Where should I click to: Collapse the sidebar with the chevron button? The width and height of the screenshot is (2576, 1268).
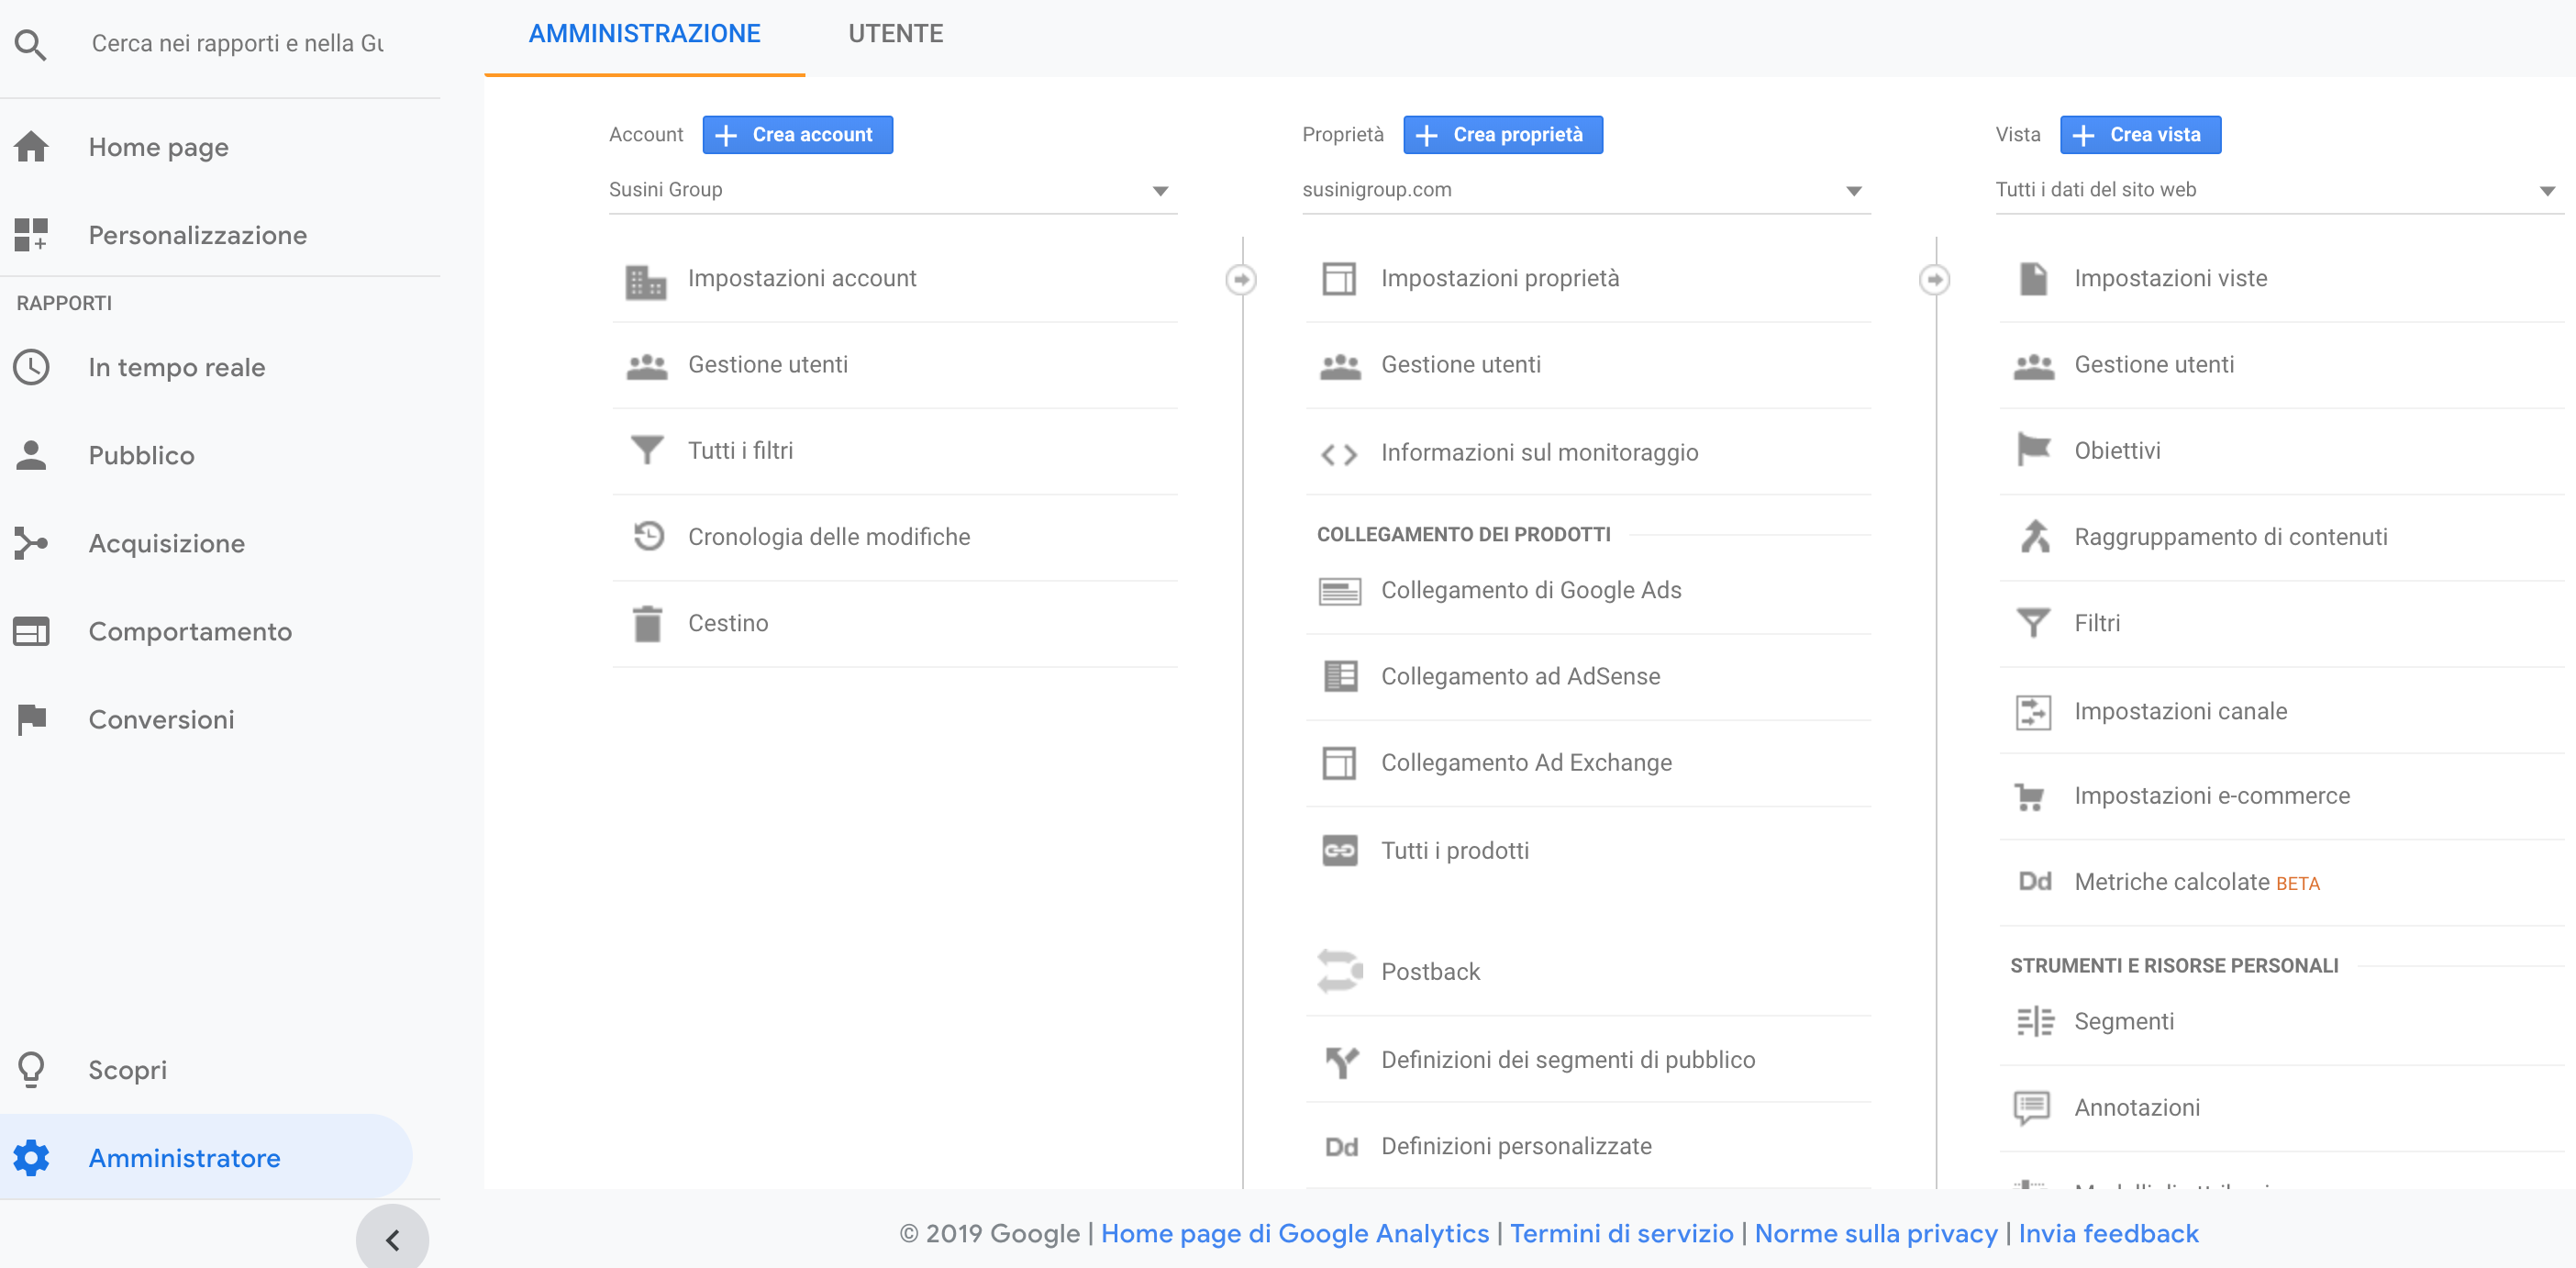[392, 1240]
